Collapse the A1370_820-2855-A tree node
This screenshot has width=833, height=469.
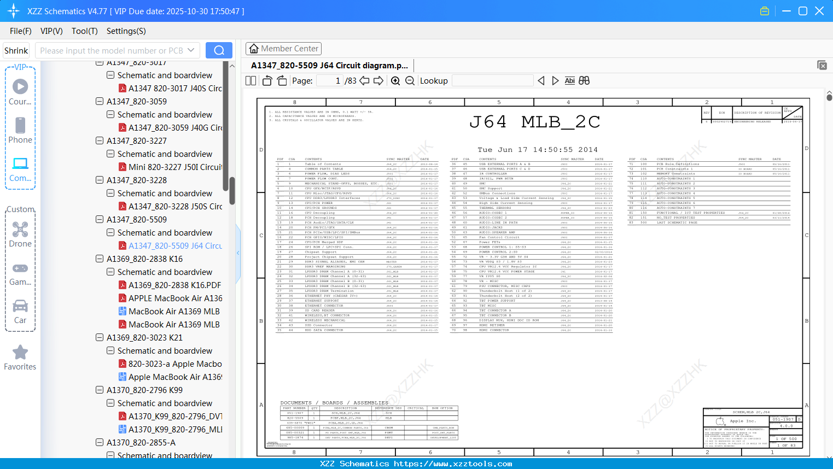tap(100, 442)
